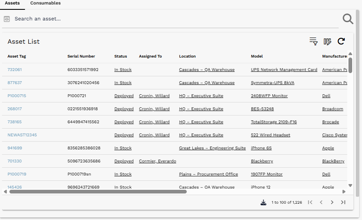Open asset tag 941699
Screen dimensions: 362x220
pos(15,148)
